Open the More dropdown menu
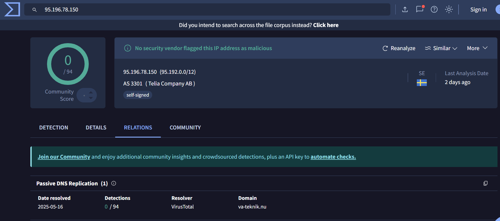The width and height of the screenshot is (500, 221). point(477,48)
